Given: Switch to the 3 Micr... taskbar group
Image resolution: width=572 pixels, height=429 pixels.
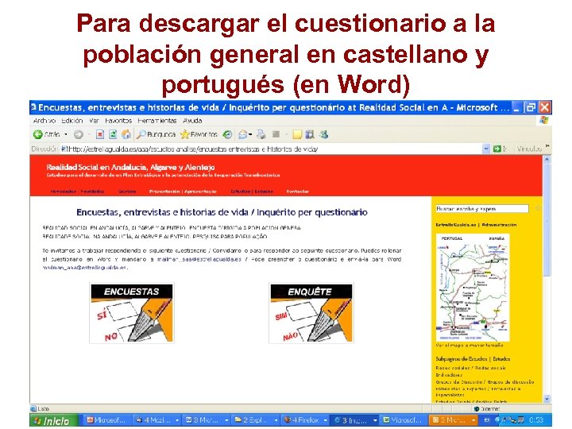Looking at the screenshot, I should pyautogui.click(x=207, y=420).
